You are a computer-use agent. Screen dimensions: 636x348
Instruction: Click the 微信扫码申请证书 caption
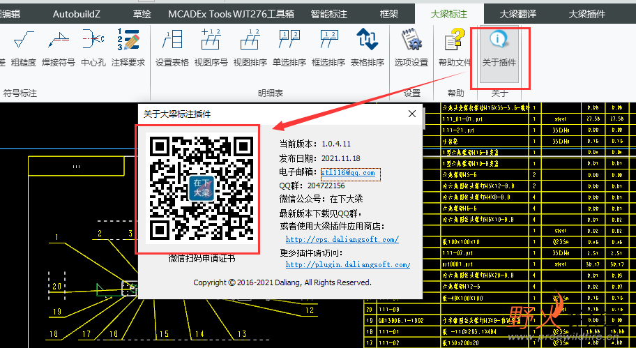(x=202, y=258)
